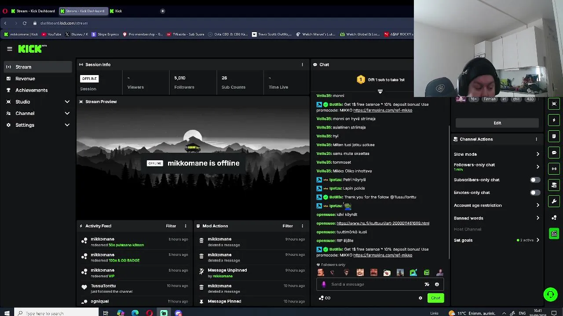Open Slow mode options arrow
The image size is (563, 316).
(537, 154)
